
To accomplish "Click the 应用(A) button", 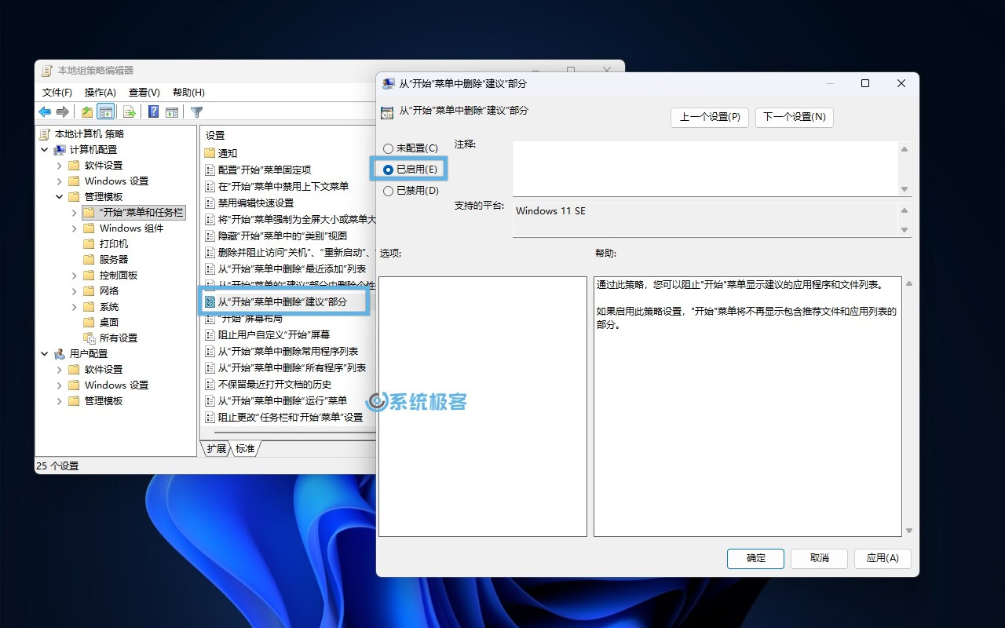I will tap(883, 558).
